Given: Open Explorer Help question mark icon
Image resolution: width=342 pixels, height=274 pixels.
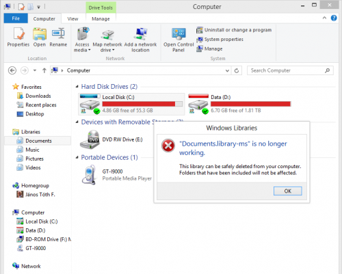Looking at the screenshot, I should (334, 18).
